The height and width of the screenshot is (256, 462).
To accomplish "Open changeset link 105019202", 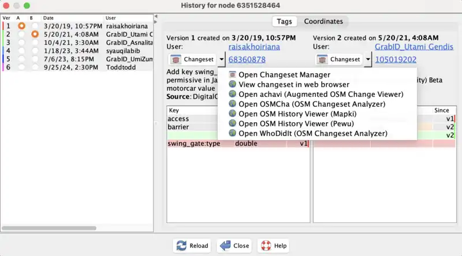I will (x=395, y=59).
